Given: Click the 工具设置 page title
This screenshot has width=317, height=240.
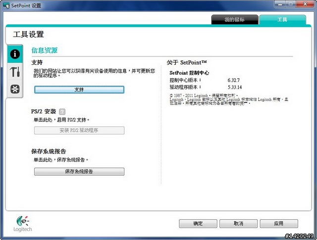Looking at the screenshot, I should 29,34.
